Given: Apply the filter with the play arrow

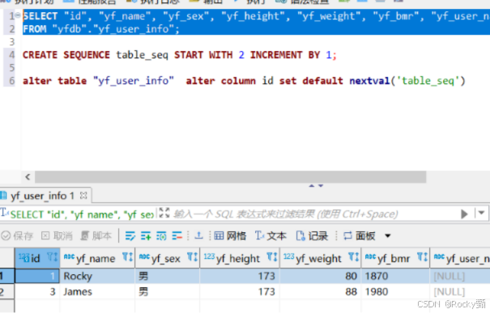Looking at the screenshot, I should (464, 214).
